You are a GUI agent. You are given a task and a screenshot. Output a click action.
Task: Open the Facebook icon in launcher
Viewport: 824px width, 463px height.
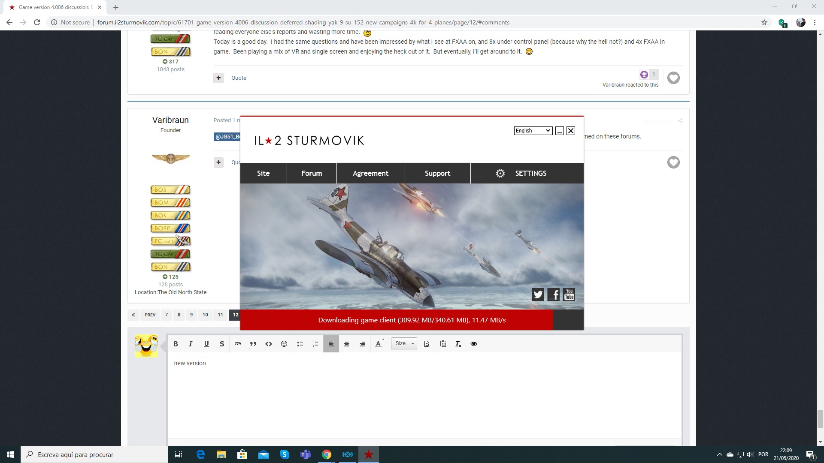(x=554, y=295)
